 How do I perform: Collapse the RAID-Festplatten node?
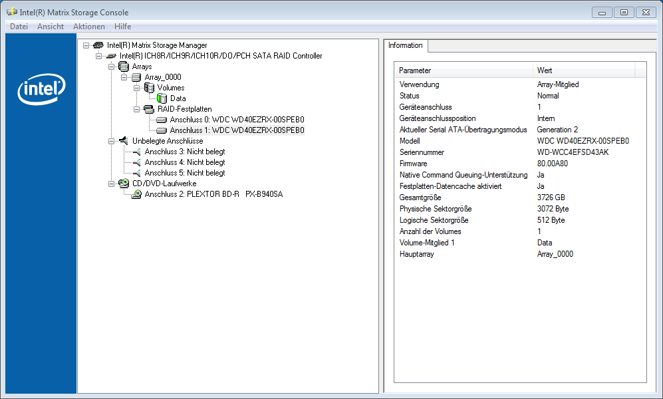(136, 109)
